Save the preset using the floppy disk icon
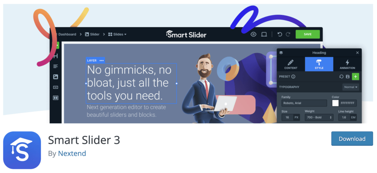The image size is (377, 173). [x=348, y=76]
